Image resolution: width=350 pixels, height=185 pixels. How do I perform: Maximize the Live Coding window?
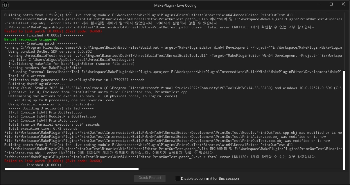331,4
